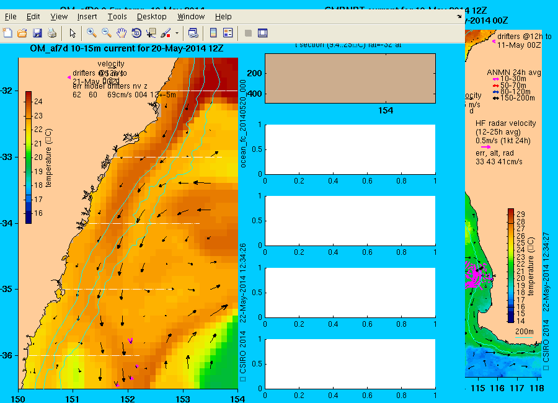This screenshot has width=558, height=403.
Task: Click the 'err model drifters nv z' text
Action: tap(110, 86)
